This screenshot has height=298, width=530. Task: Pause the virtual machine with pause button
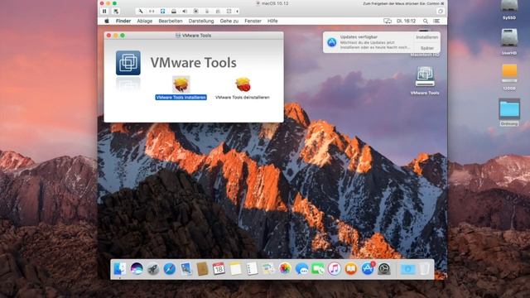(x=104, y=11)
